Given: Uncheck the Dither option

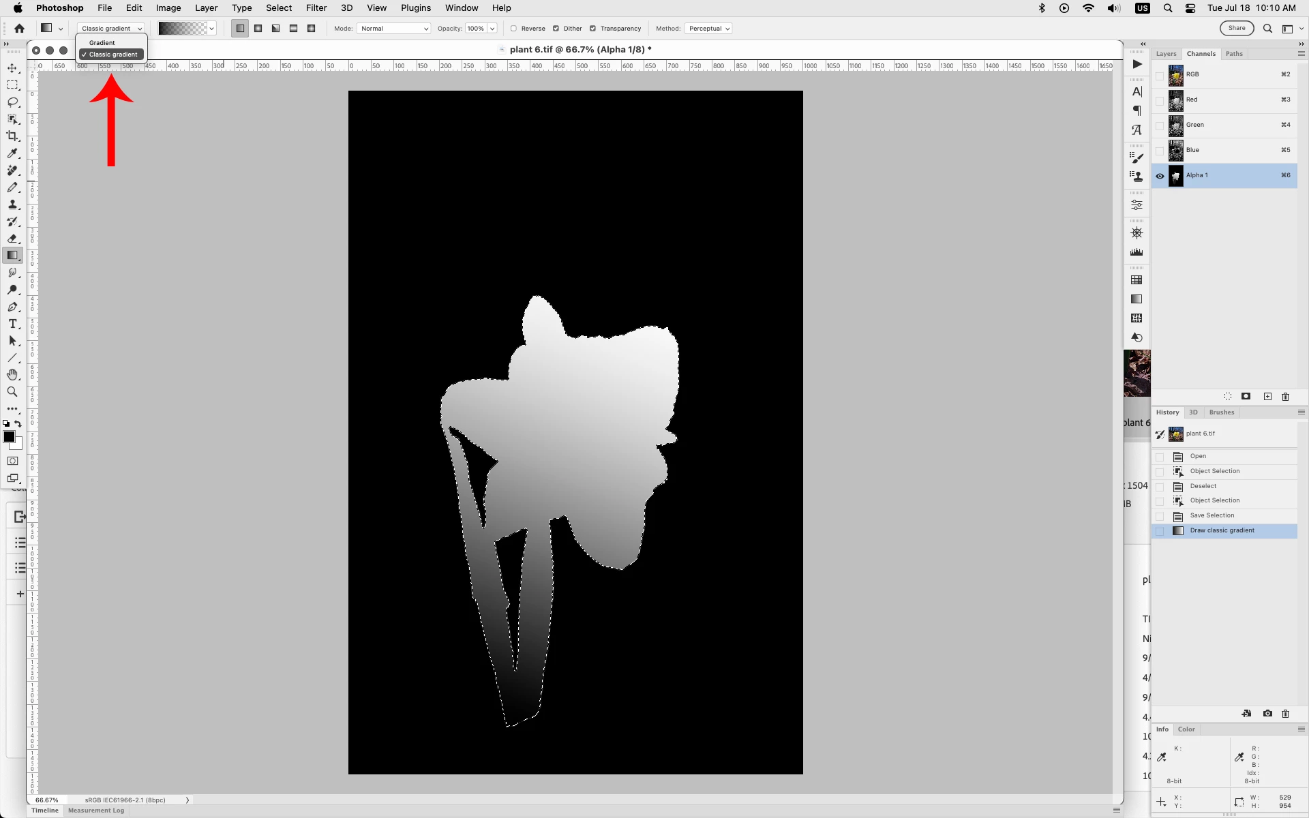Looking at the screenshot, I should [556, 29].
